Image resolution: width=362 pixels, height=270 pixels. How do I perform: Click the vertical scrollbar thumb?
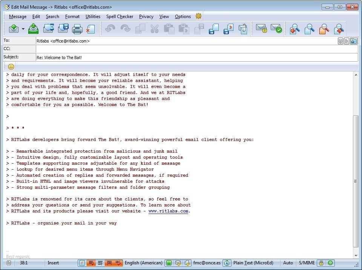coord(356,181)
